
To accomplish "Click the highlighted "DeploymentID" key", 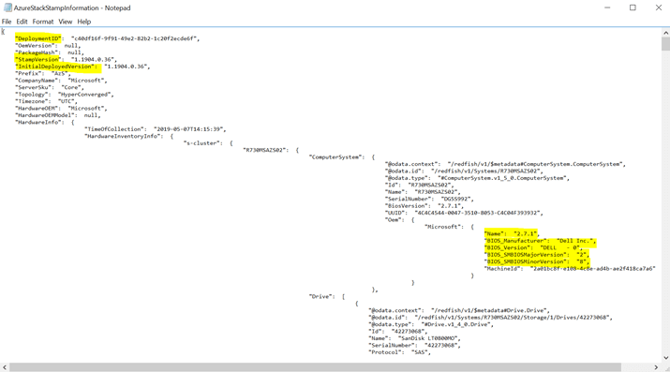I will tap(38, 38).
